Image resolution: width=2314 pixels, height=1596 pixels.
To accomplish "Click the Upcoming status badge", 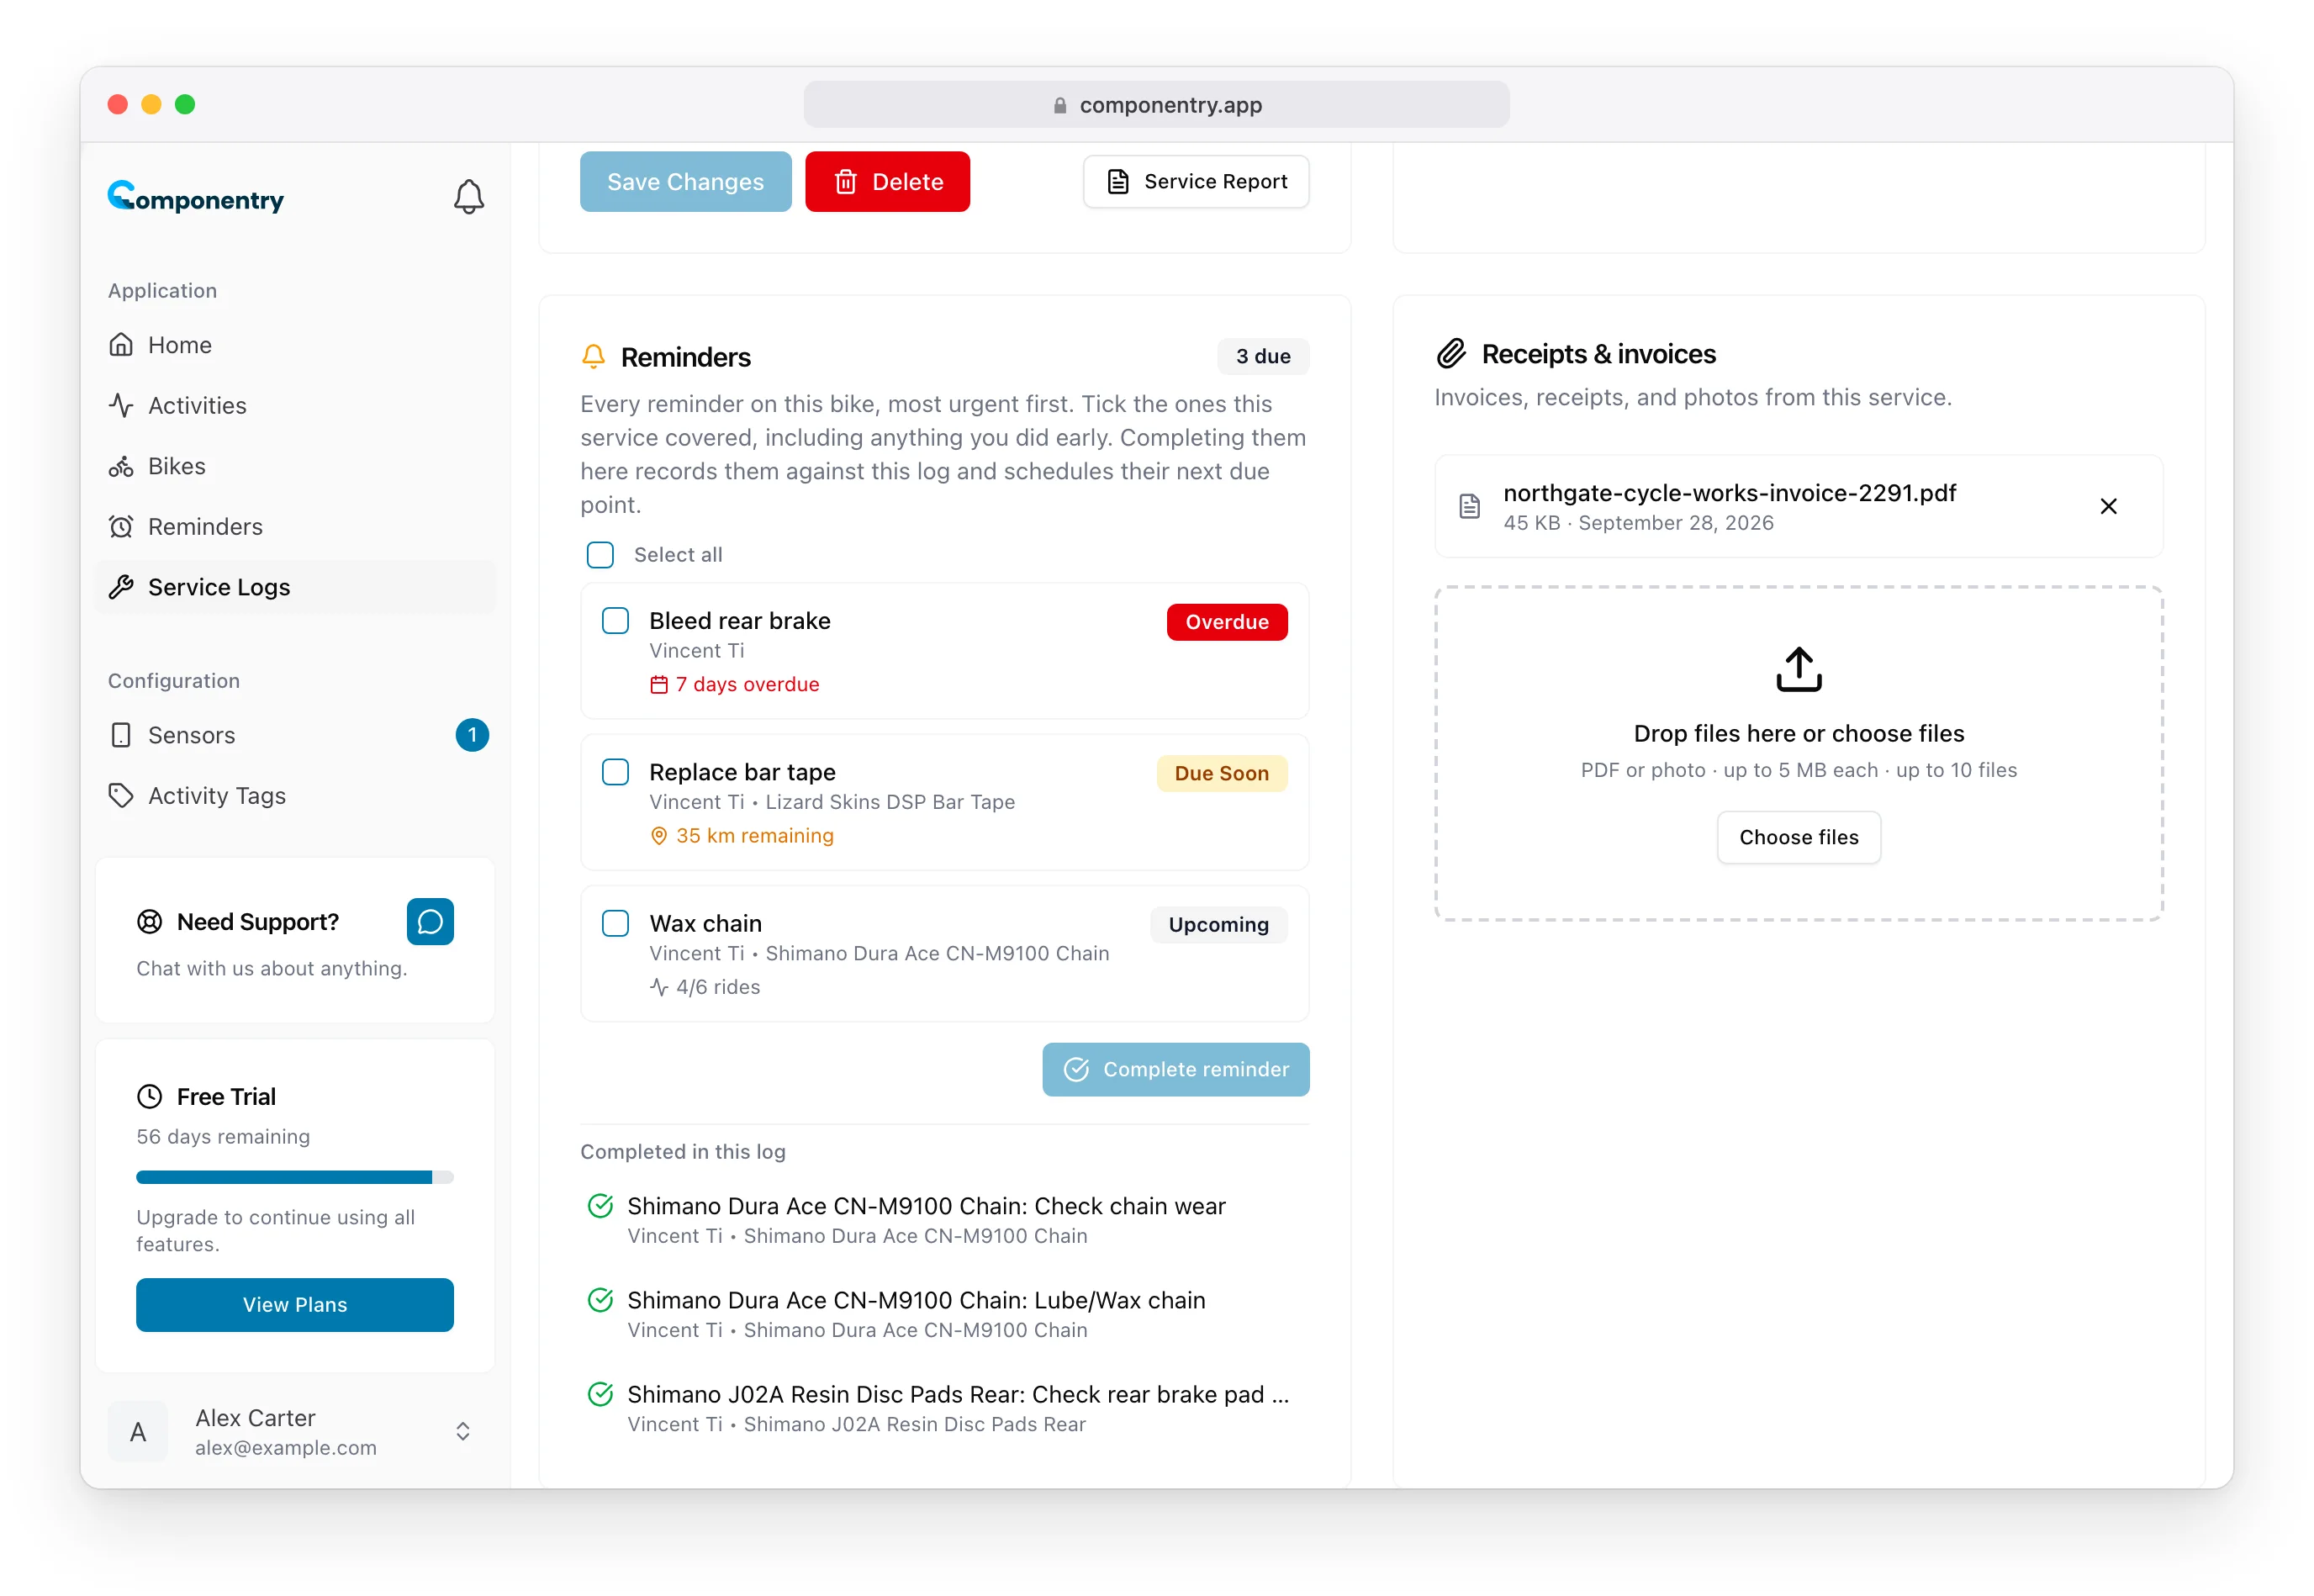I will click(x=1218, y=925).
